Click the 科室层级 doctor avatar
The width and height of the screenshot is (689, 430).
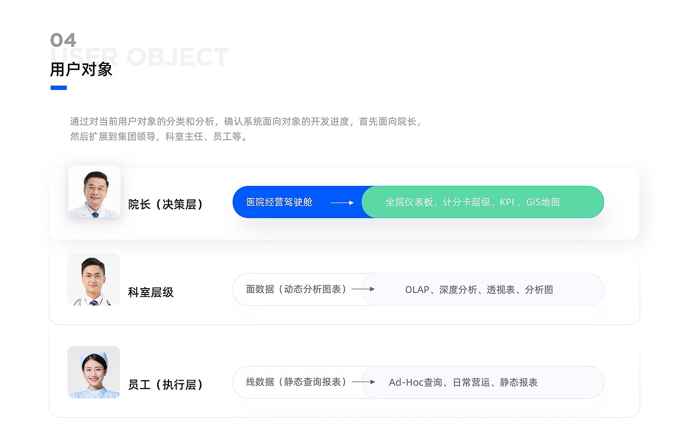(93, 279)
